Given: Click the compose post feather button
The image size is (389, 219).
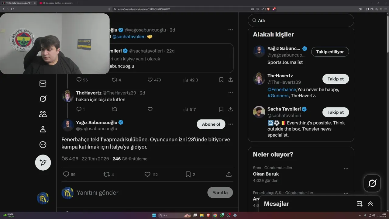Looking at the screenshot, I should [43, 162].
